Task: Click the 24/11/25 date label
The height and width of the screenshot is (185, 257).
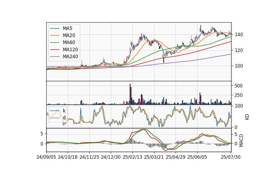Action: pos(89,157)
